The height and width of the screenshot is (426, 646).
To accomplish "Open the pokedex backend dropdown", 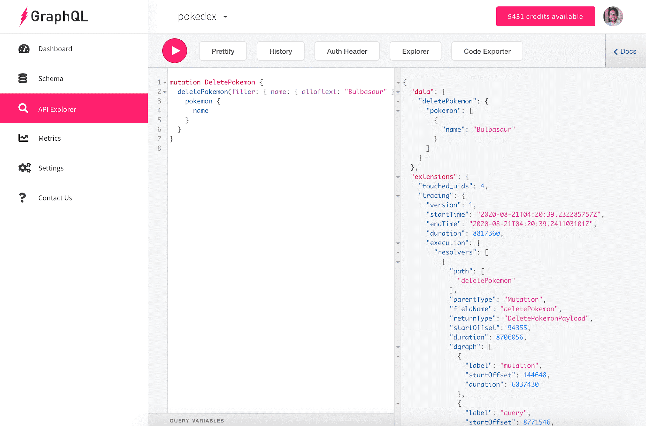I will point(203,17).
